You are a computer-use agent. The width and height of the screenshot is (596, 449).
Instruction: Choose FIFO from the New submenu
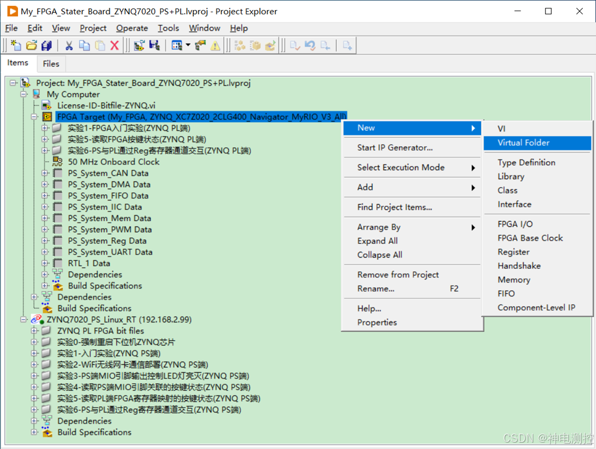click(x=538, y=294)
